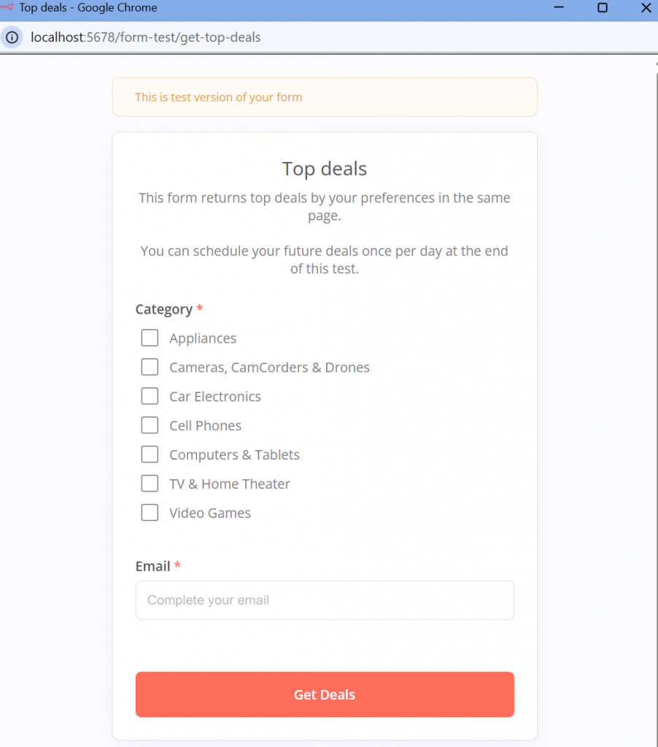Enable the Computers & Tablets option
This screenshot has height=747, width=658.
point(150,454)
